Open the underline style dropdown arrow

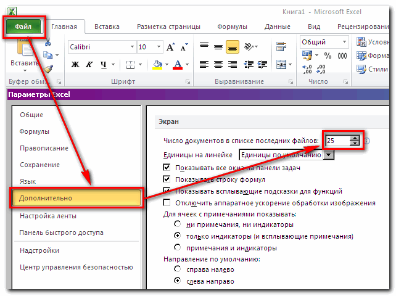(113, 65)
